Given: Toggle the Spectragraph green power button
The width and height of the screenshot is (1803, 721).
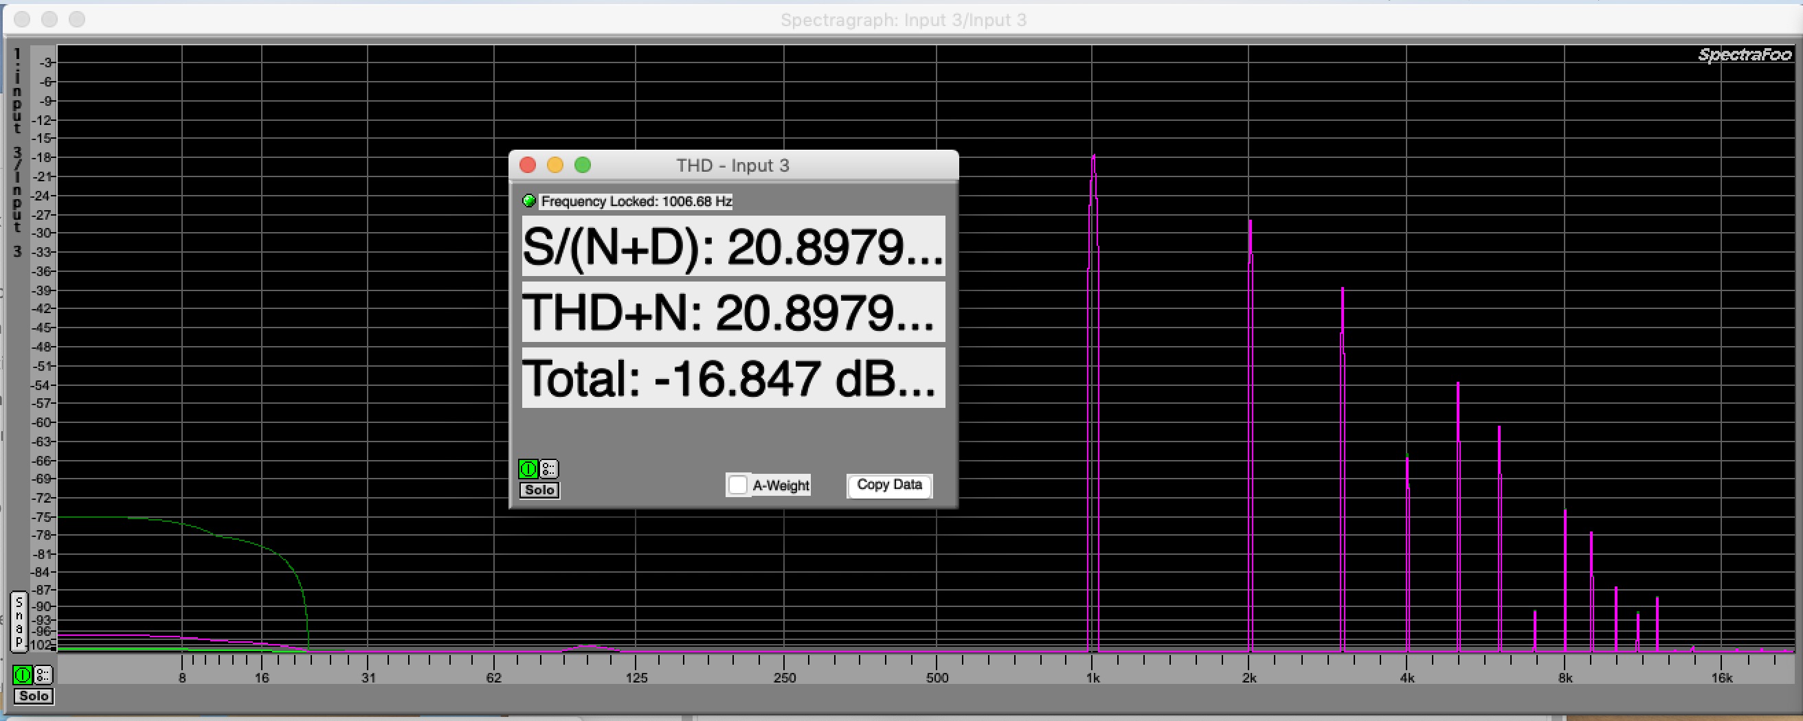Looking at the screenshot, I should [23, 675].
